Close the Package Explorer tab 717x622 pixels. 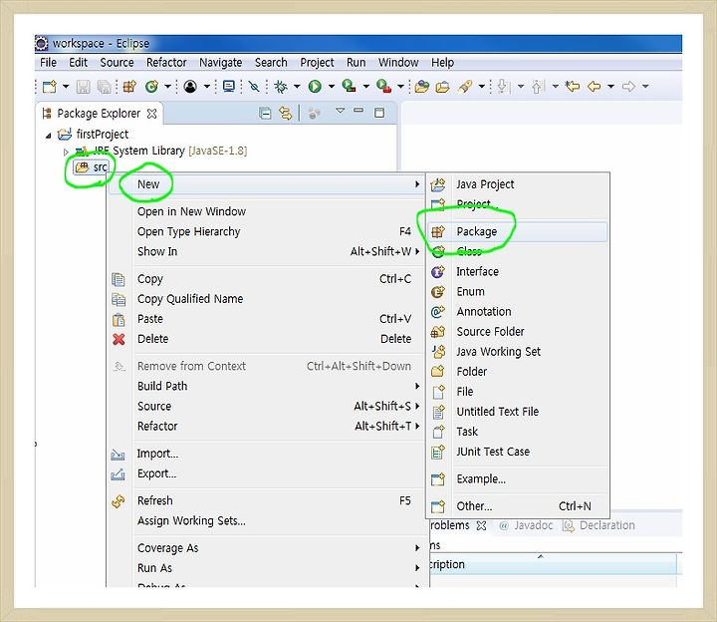coord(151,114)
